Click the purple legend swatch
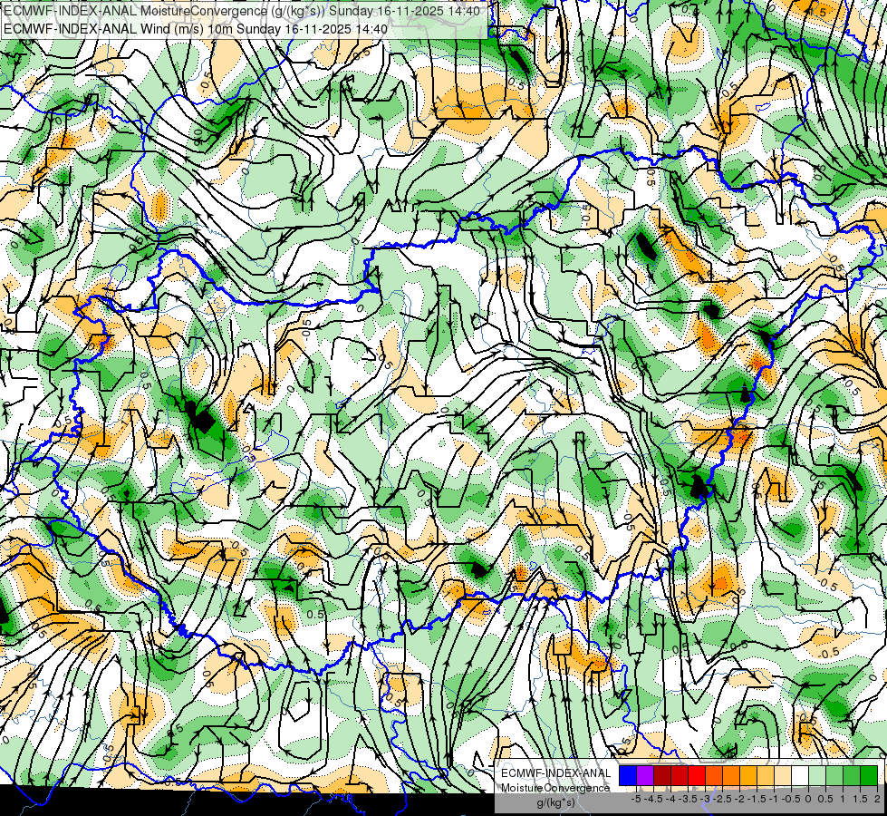This screenshot has height=816, width=887. [x=645, y=776]
